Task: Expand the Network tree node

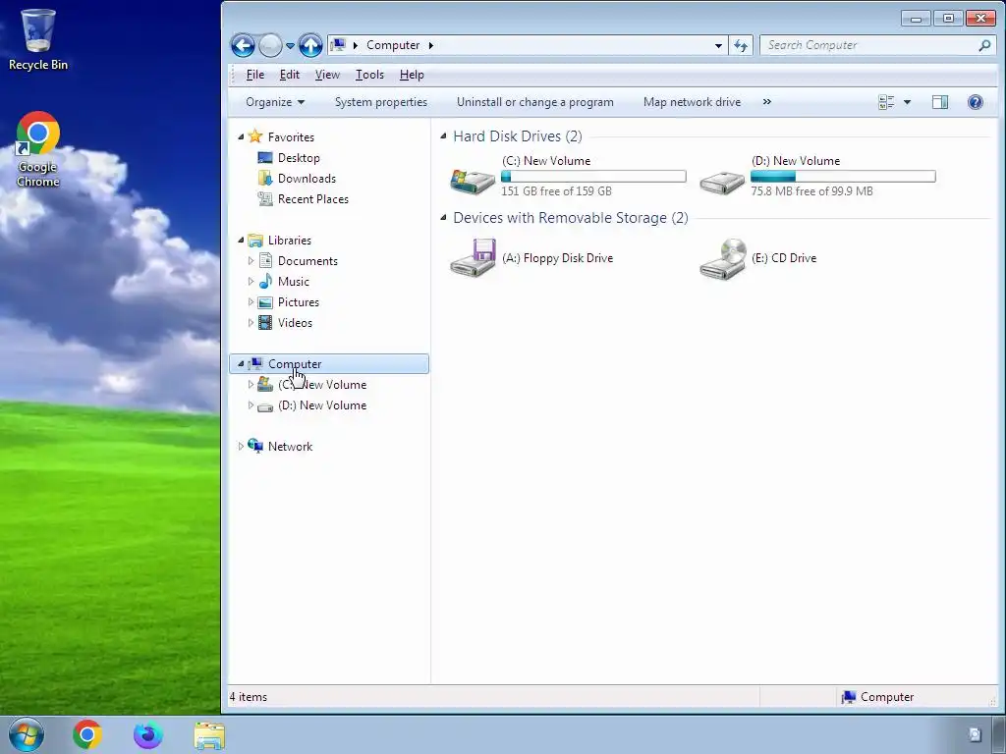Action: pyautogui.click(x=242, y=446)
